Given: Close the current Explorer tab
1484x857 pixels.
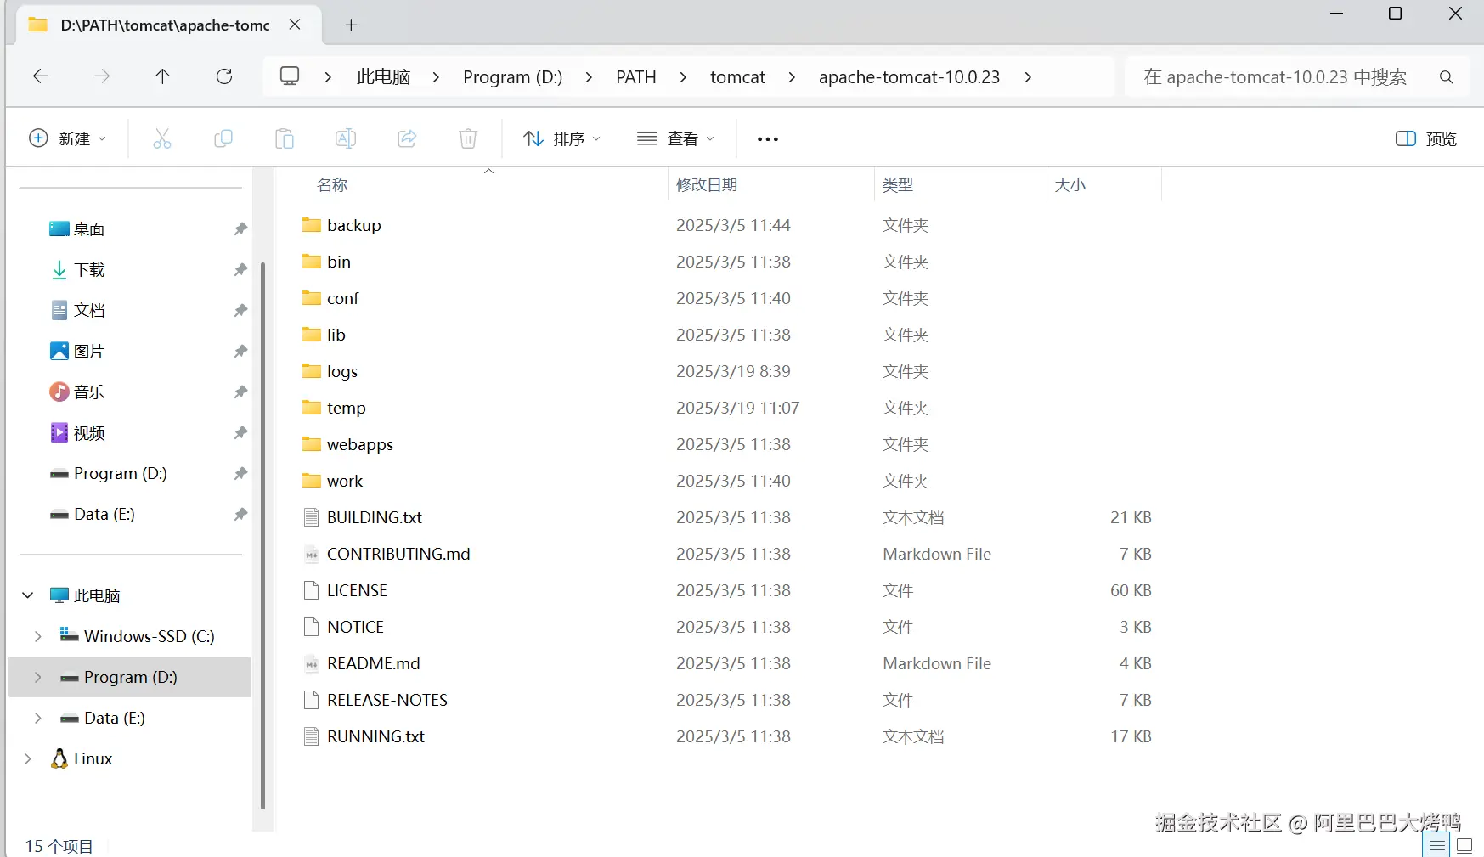Looking at the screenshot, I should pyautogui.click(x=295, y=25).
